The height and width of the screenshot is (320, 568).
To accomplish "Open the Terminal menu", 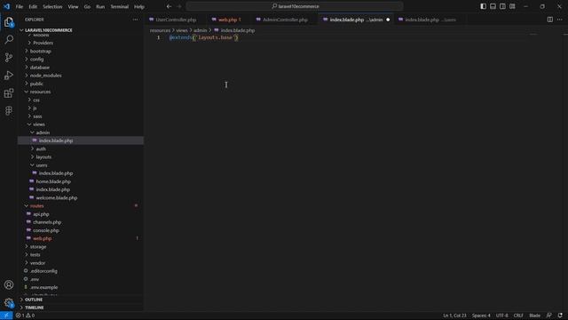I will (120, 6).
